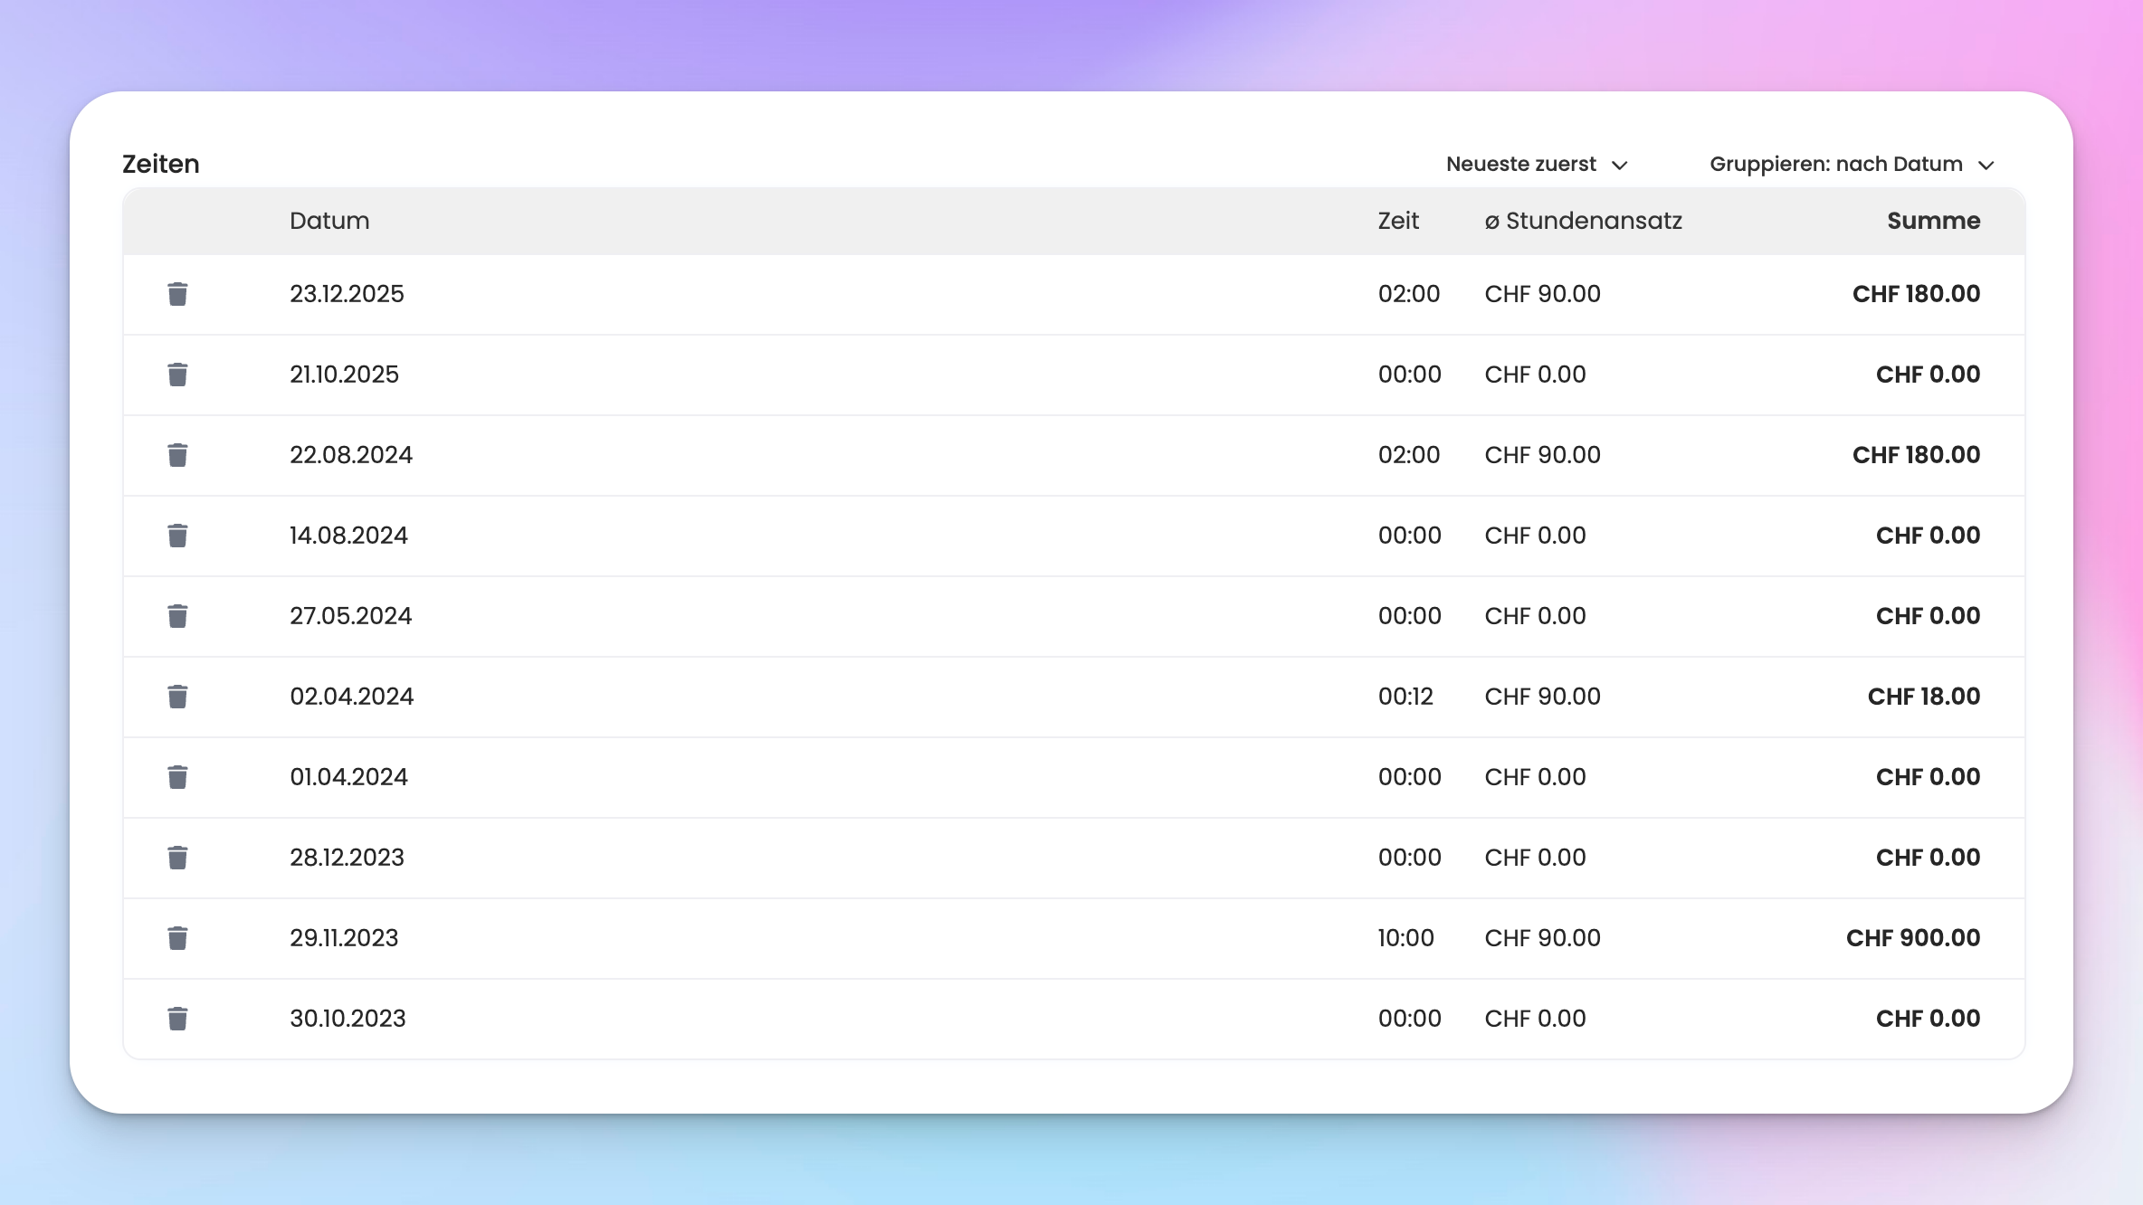Image resolution: width=2143 pixels, height=1205 pixels.
Task: Delete the 29.11.2023 row
Action: pos(177,938)
